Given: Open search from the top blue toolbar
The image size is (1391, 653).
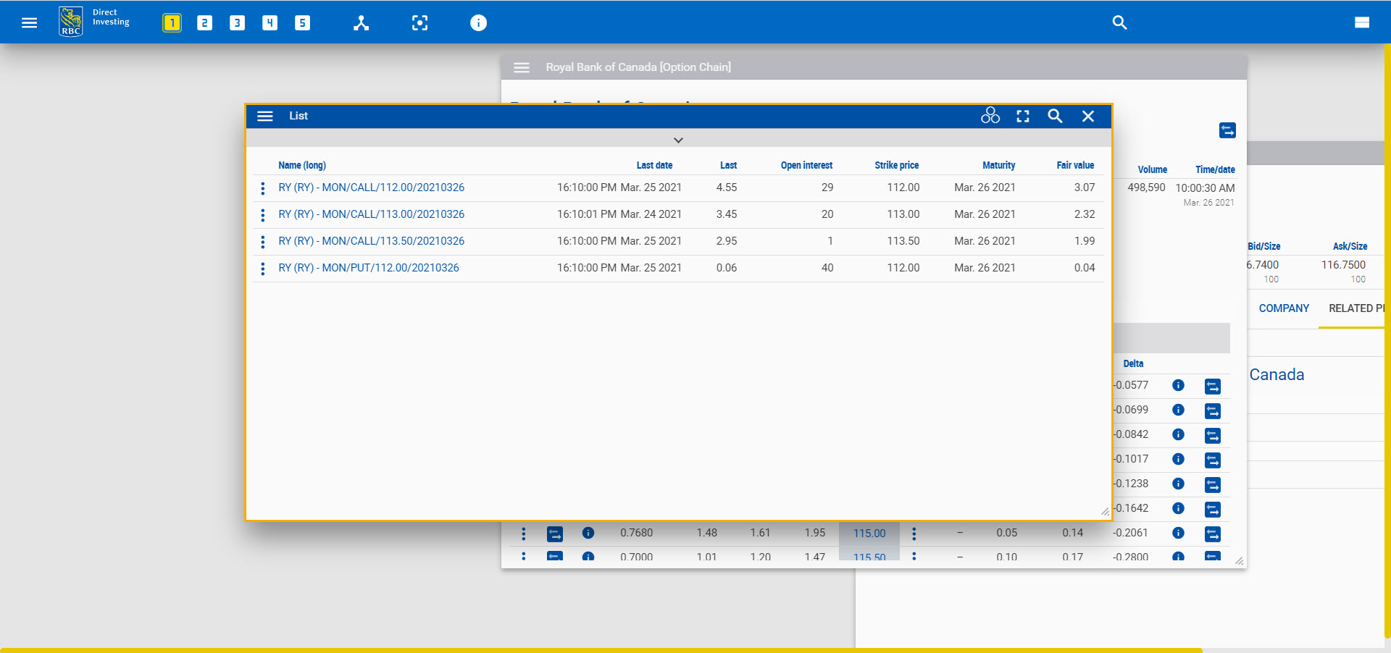Looking at the screenshot, I should pos(1119,22).
